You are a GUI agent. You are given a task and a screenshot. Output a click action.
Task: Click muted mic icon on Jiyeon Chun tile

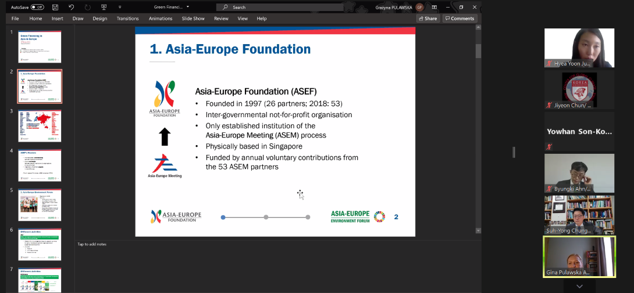tap(549, 106)
